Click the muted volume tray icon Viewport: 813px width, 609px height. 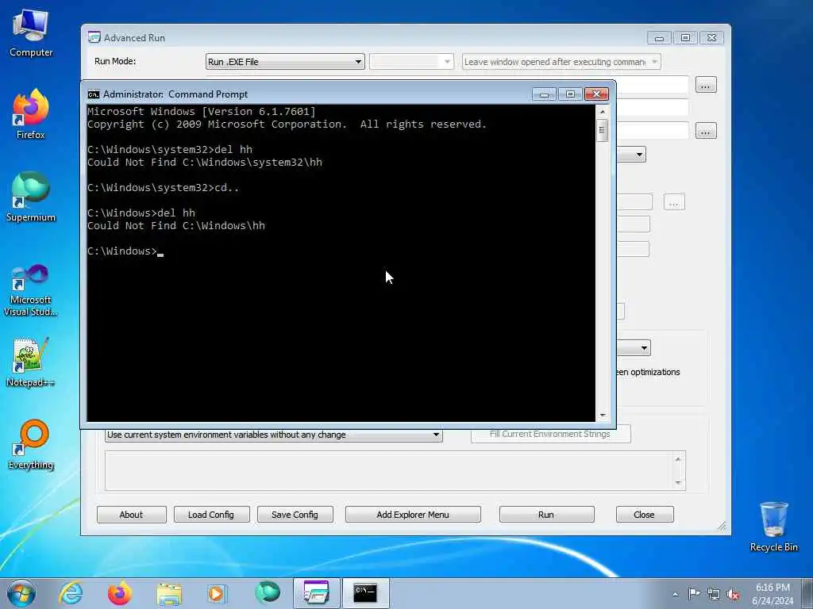coord(733,594)
